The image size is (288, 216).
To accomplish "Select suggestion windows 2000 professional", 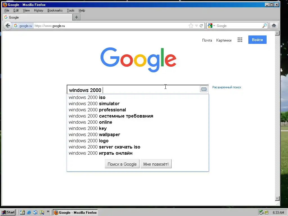I will [138, 110].
